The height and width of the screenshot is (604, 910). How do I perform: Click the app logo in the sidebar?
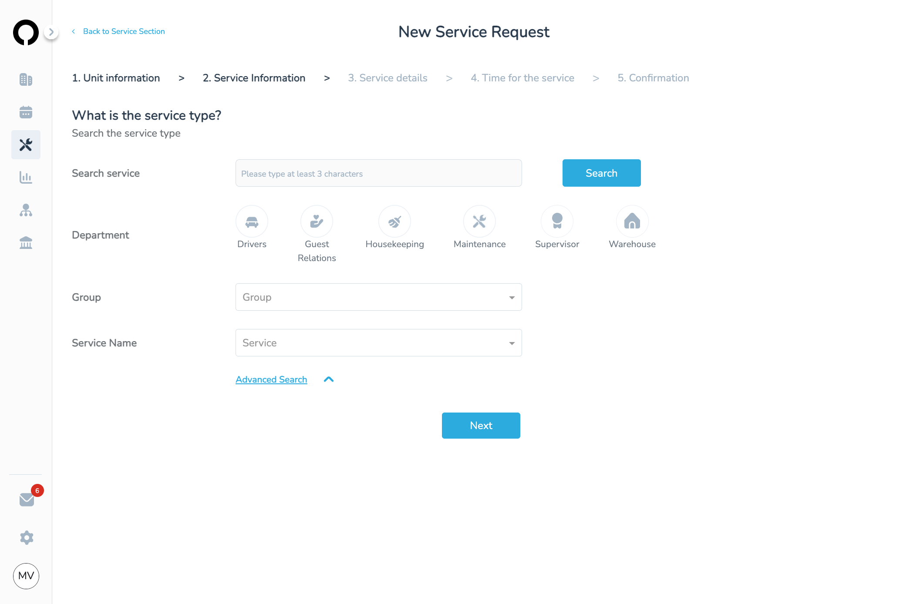[26, 32]
